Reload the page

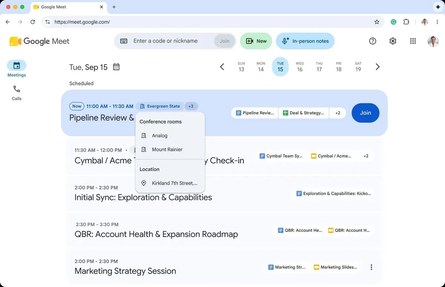(x=33, y=22)
